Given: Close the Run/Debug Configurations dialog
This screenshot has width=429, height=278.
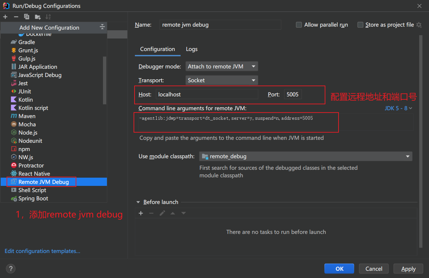Looking at the screenshot, I should (x=419, y=6).
